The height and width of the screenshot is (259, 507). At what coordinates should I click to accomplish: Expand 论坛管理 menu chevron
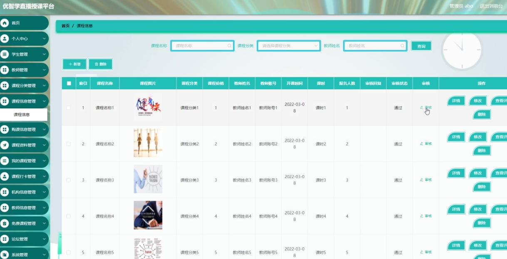coord(44,239)
